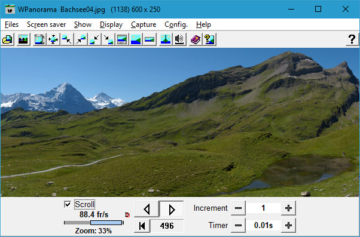Click the small red indicator near speed
This screenshot has width=360, height=237.
tap(127, 215)
